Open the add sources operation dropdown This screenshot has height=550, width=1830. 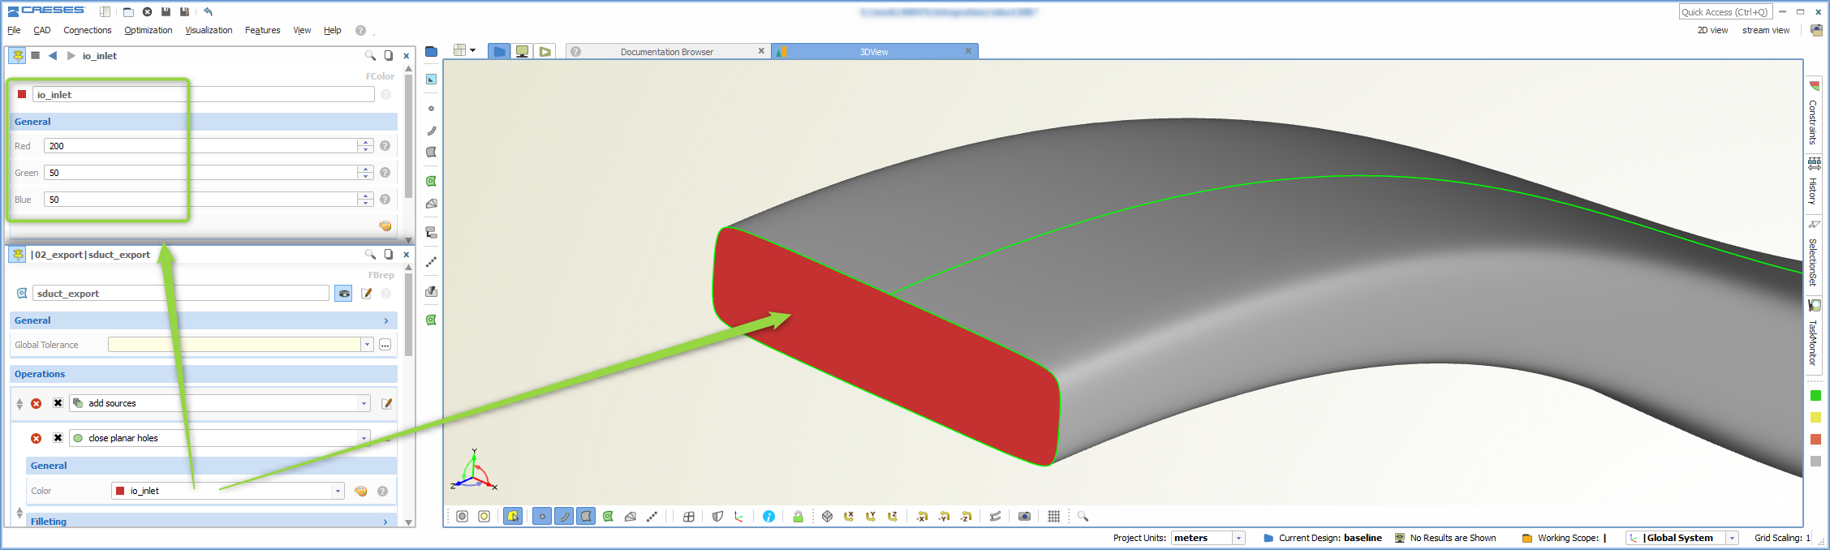point(364,403)
